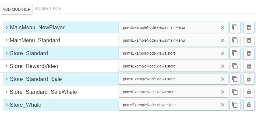Duplicate the Store_Standard modifier
The image size is (256, 125).
coord(235,53)
